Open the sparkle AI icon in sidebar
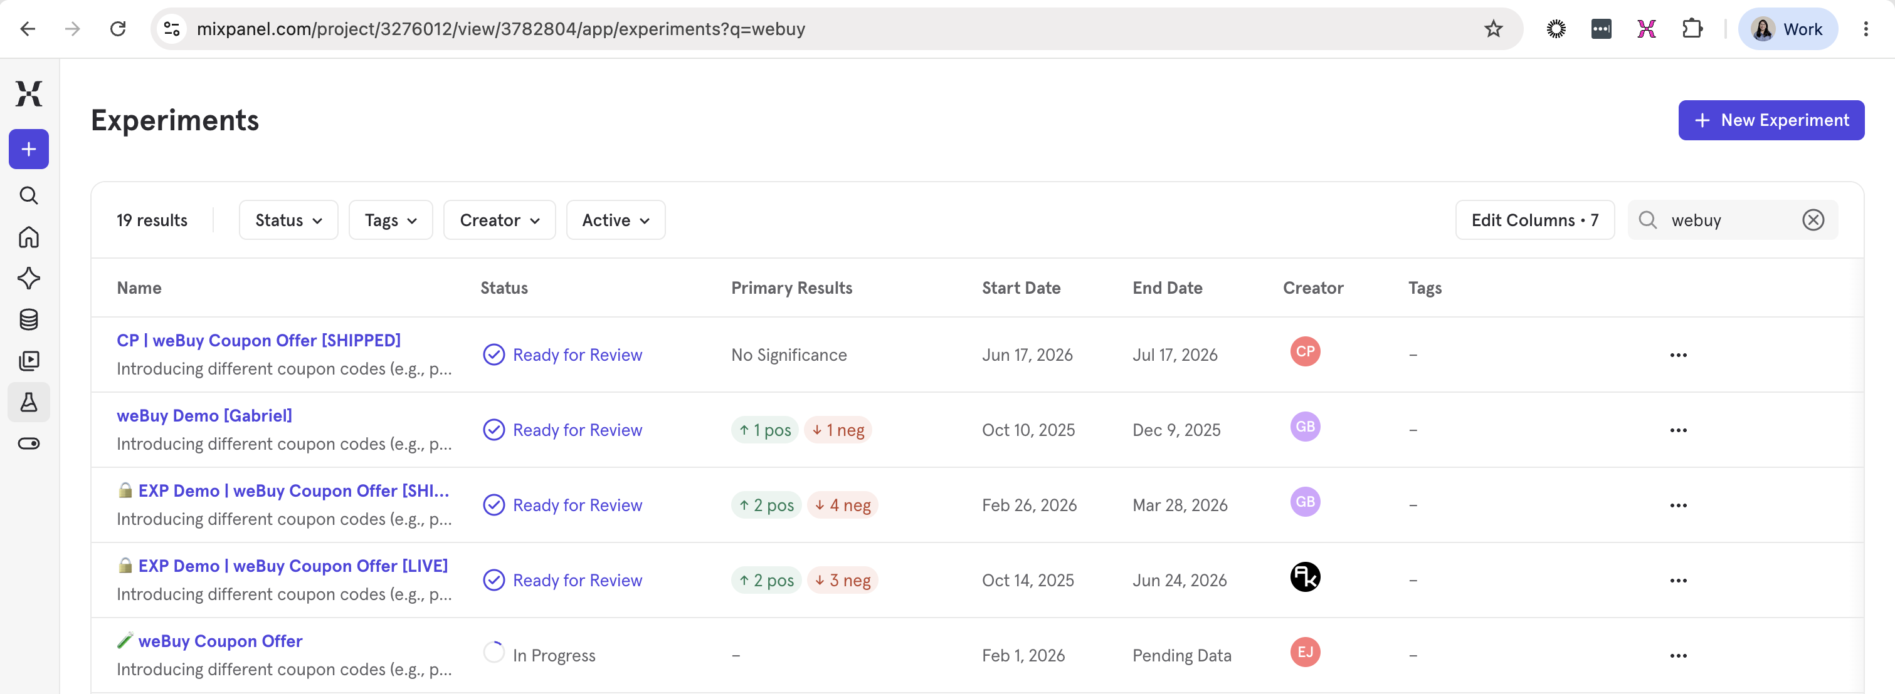This screenshot has height=694, width=1895. pyautogui.click(x=29, y=278)
